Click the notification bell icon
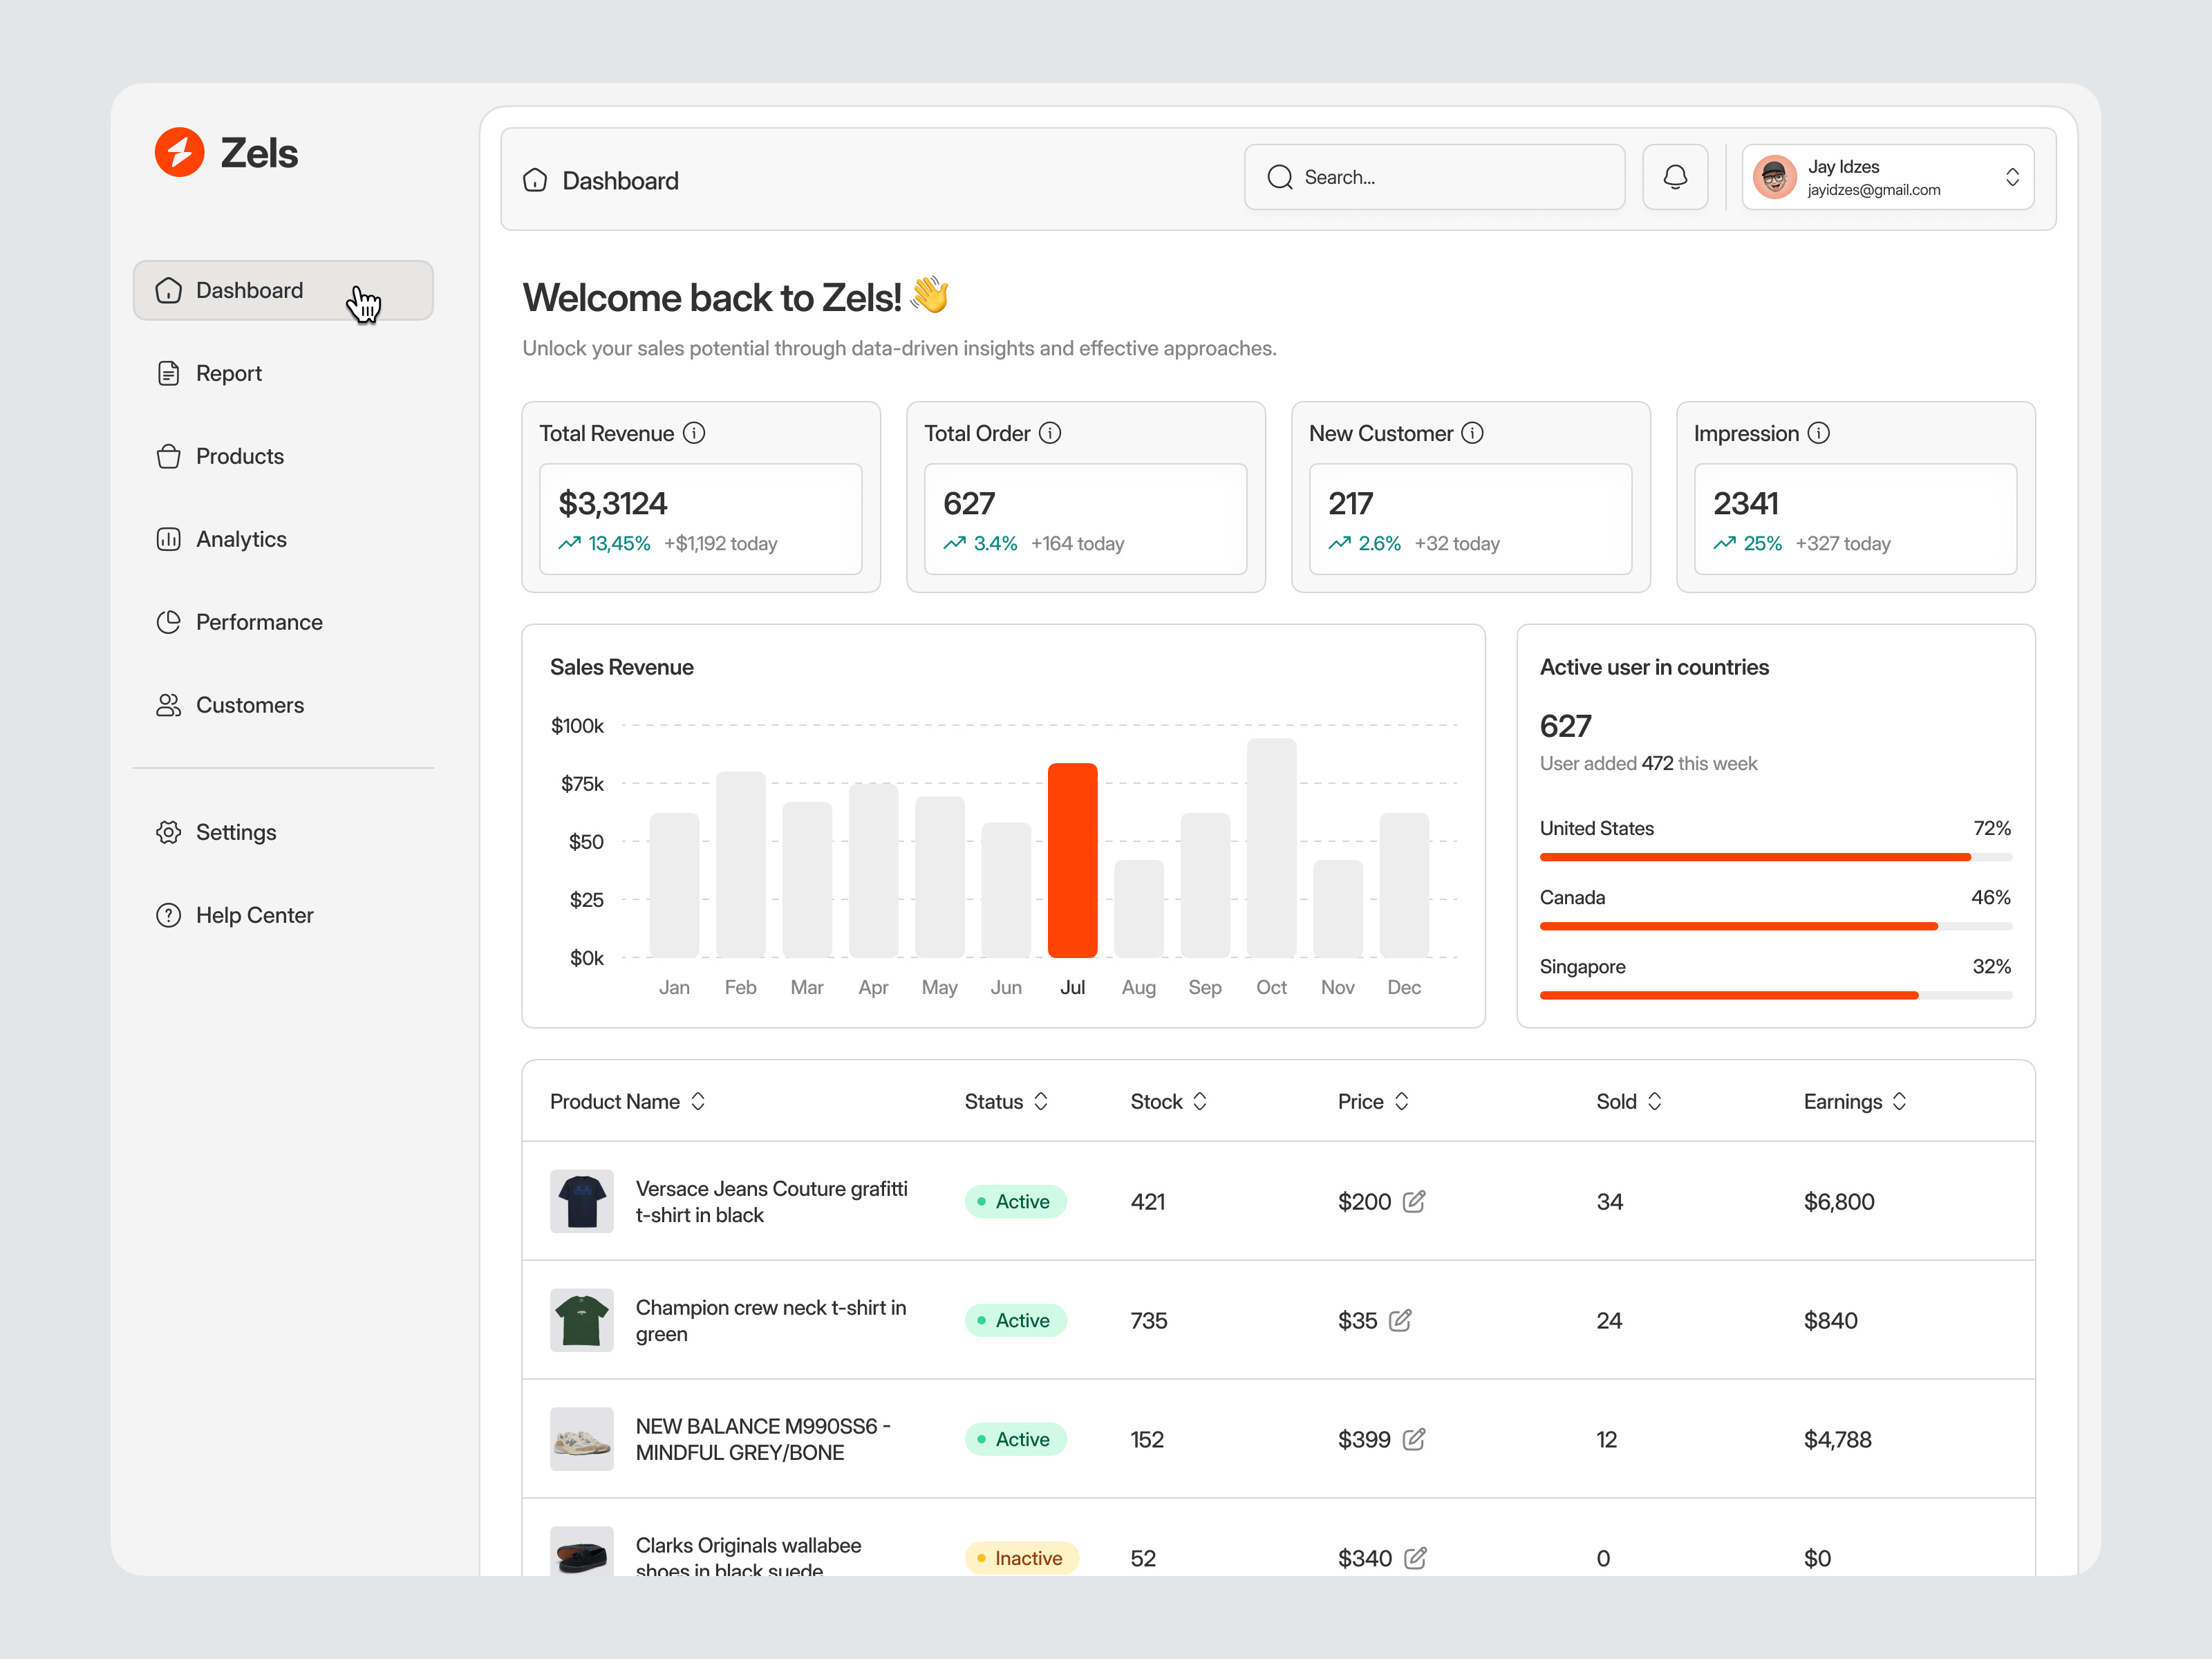 click(x=1675, y=177)
